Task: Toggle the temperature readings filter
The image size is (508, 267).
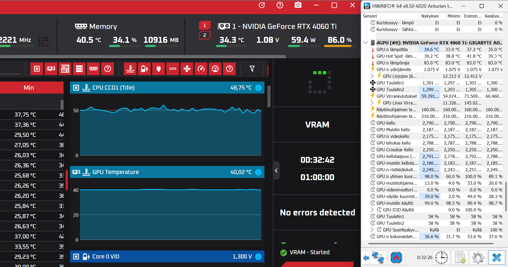Action: [x=130, y=69]
